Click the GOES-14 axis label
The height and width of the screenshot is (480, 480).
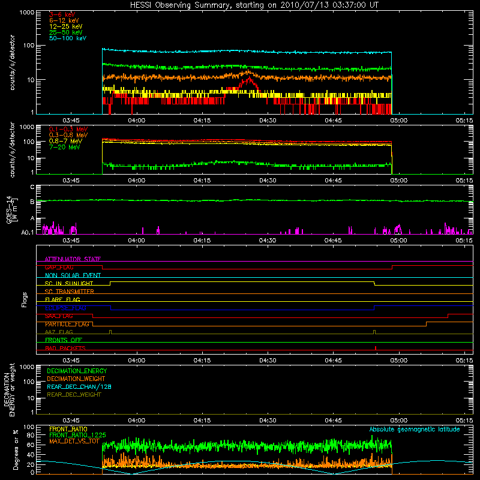click(x=11, y=209)
